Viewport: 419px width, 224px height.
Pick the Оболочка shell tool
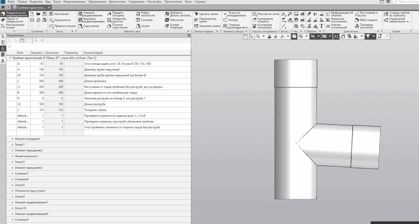[x=174, y=20]
